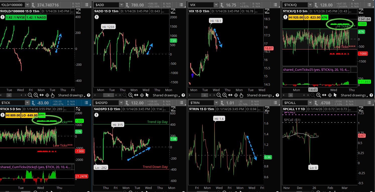Screen dimensions: 375x192
Task: Toggle the chart mode icon on $TICK chart
Action: tap(78, 109)
